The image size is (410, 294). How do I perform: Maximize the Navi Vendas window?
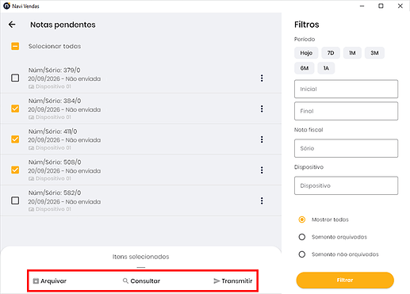(x=381, y=6)
